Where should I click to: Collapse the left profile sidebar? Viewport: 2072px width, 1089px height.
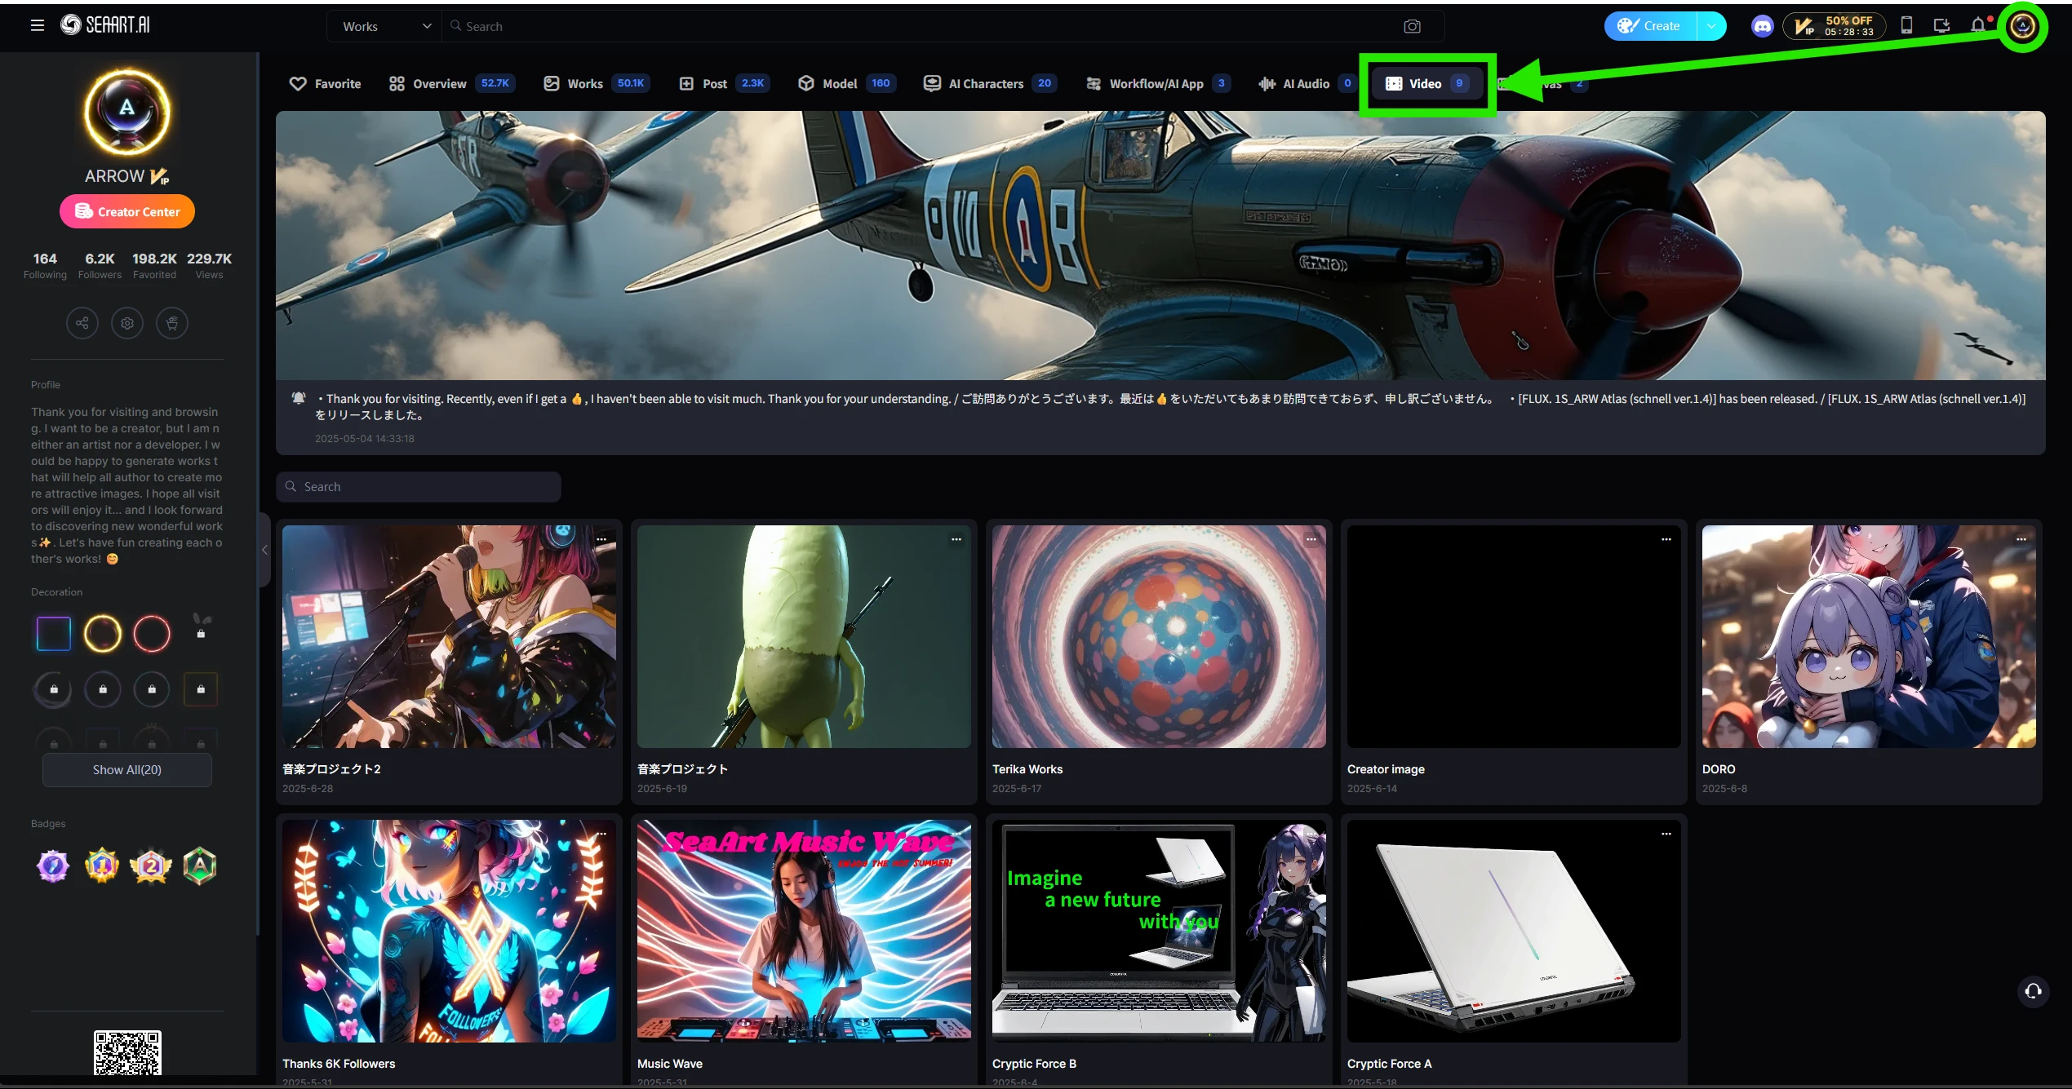[264, 550]
